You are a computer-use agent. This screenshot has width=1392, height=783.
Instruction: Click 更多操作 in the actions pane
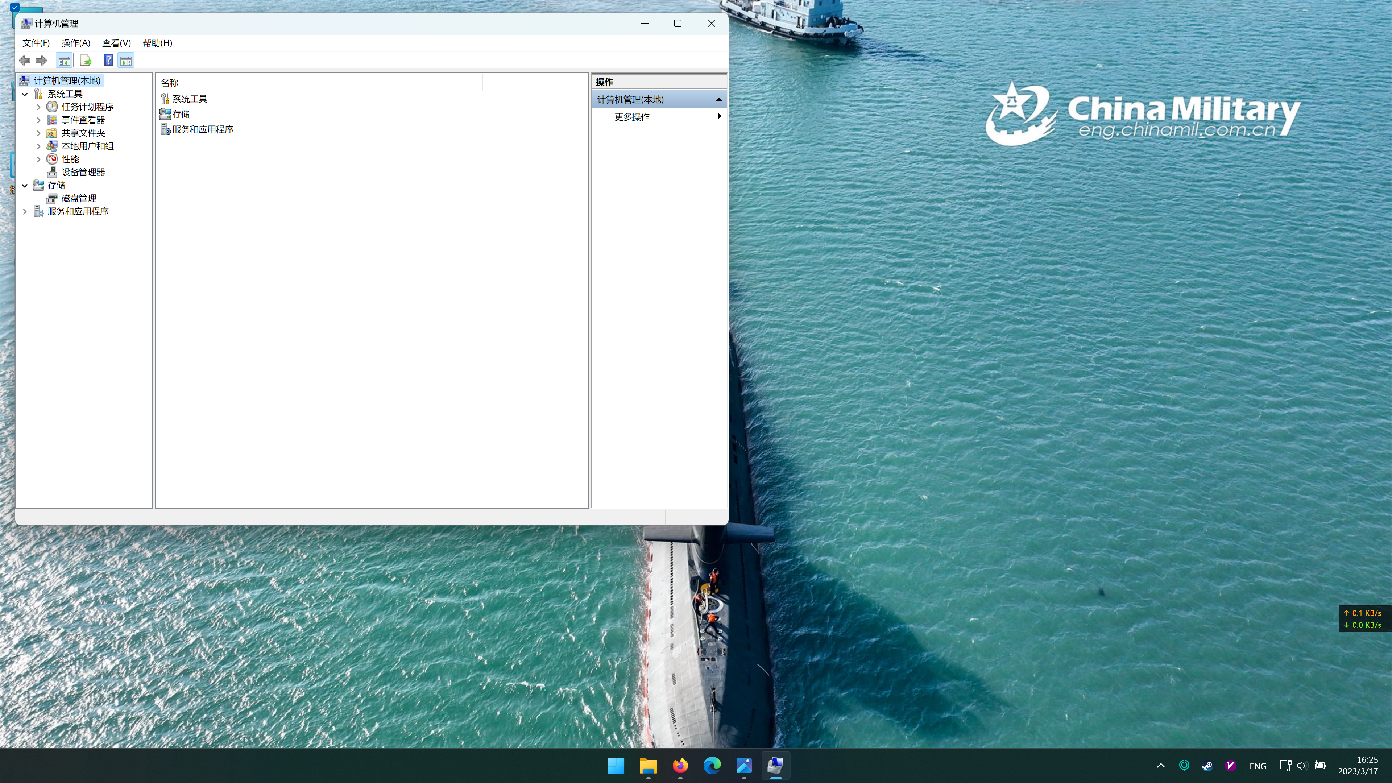pyautogui.click(x=632, y=117)
